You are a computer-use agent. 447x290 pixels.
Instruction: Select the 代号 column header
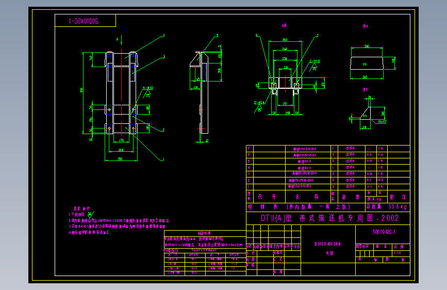tap(267, 197)
